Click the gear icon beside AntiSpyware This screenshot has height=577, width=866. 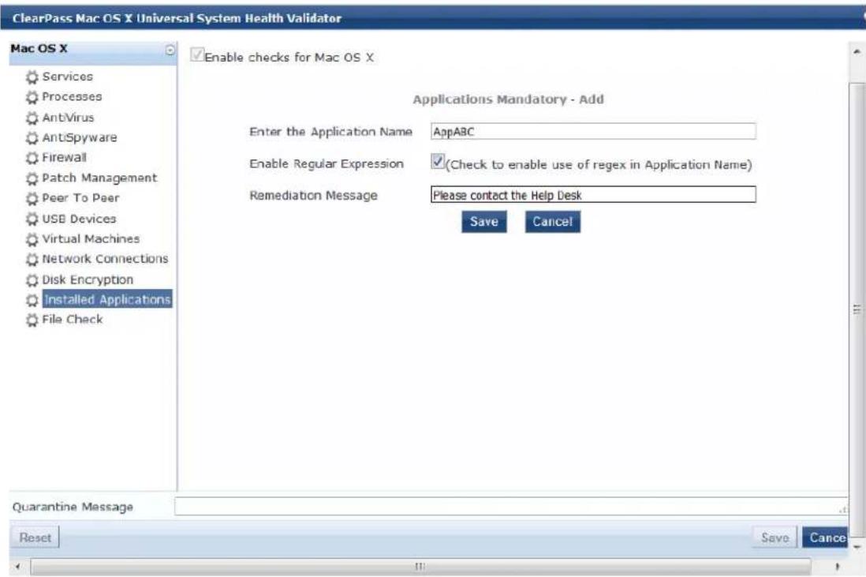[x=32, y=137]
